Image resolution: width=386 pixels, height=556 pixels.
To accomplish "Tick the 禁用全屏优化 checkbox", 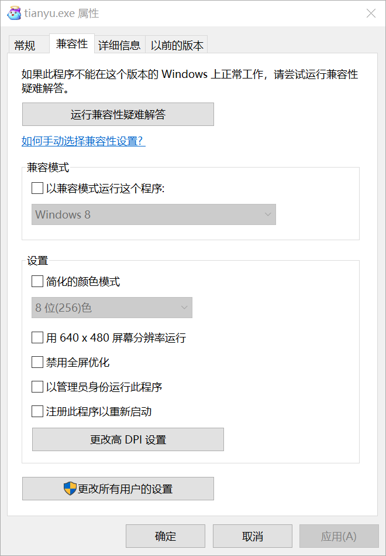I will point(37,362).
